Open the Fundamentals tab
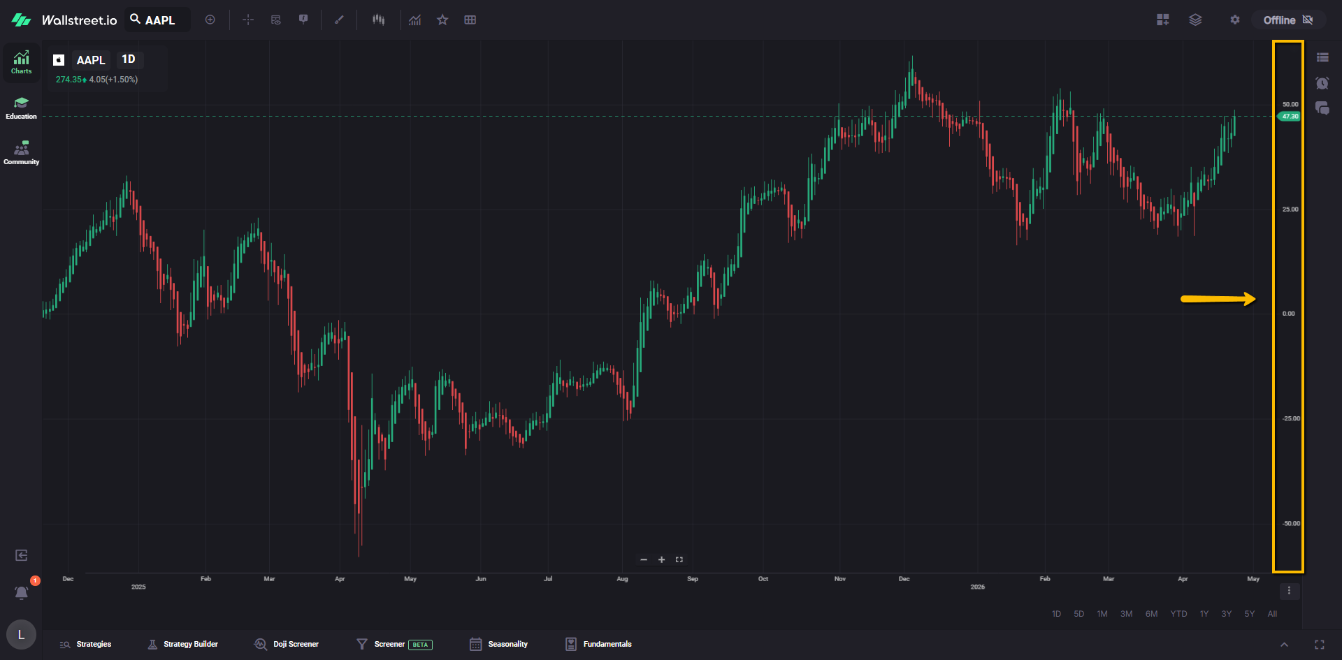Image resolution: width=1342 pixels, height=660 pixels. coord(598,644)
